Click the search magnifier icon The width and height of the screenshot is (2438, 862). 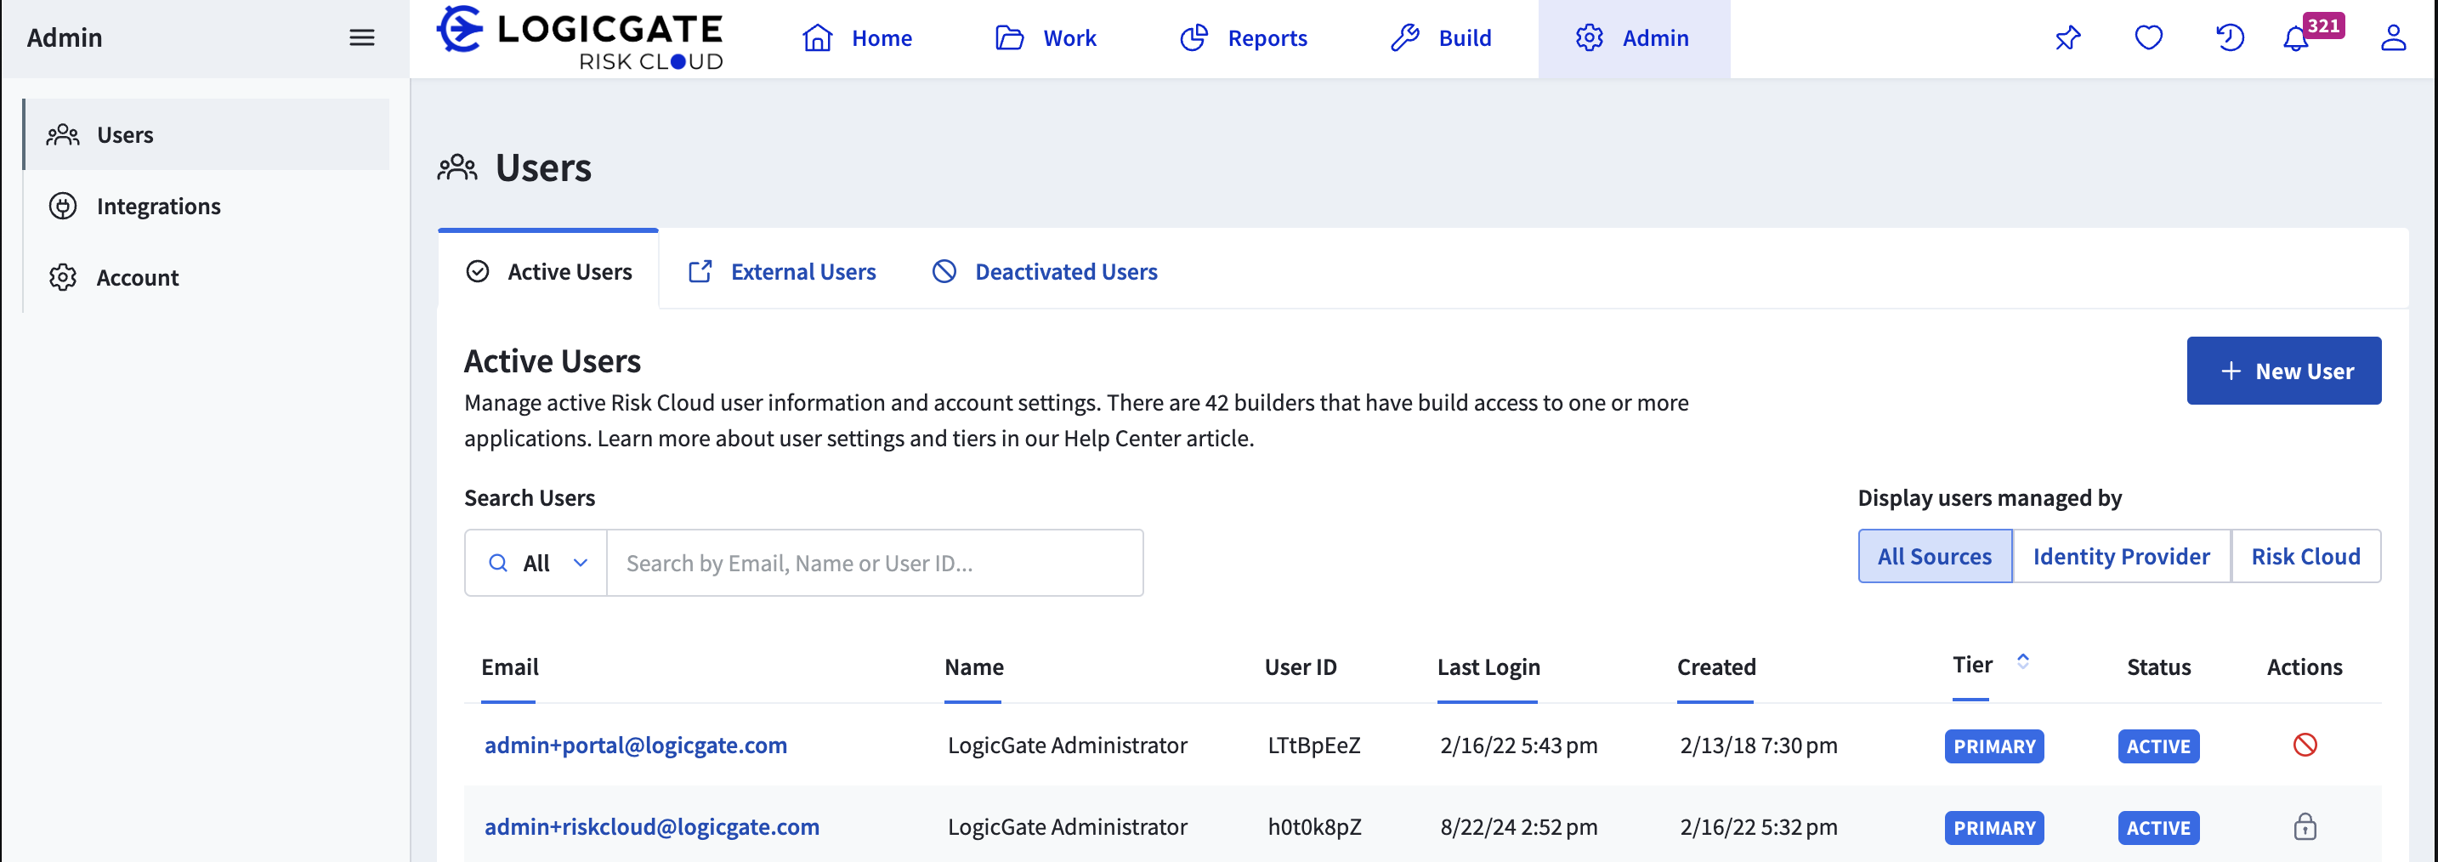tap(498, 563)
